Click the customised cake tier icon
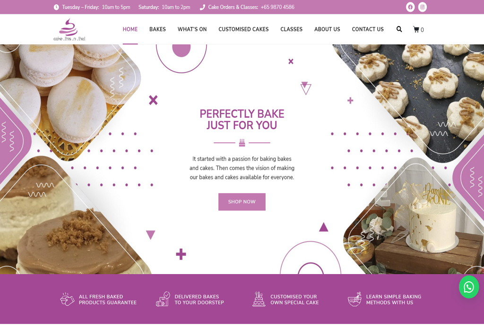This screenshot has height=329, width=484. coord(259,299)
